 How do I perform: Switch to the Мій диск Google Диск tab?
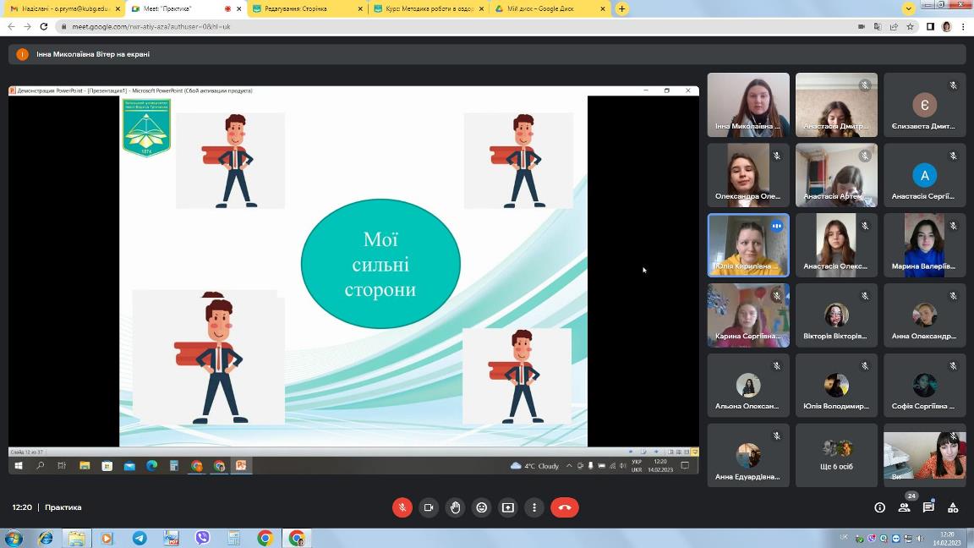click(550, 8)
